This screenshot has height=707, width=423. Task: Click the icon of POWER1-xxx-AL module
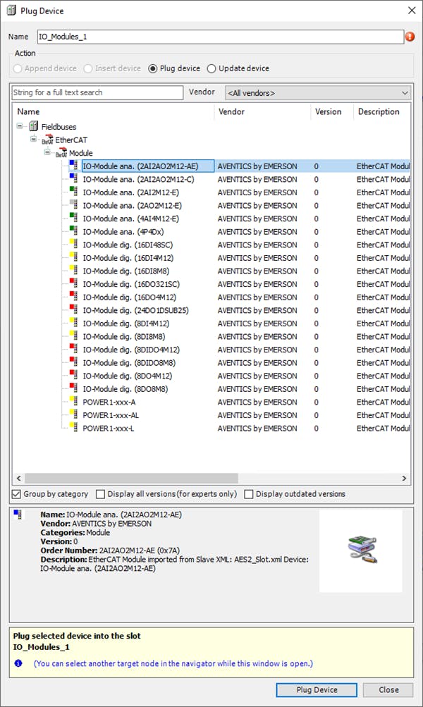pos(73,414)
